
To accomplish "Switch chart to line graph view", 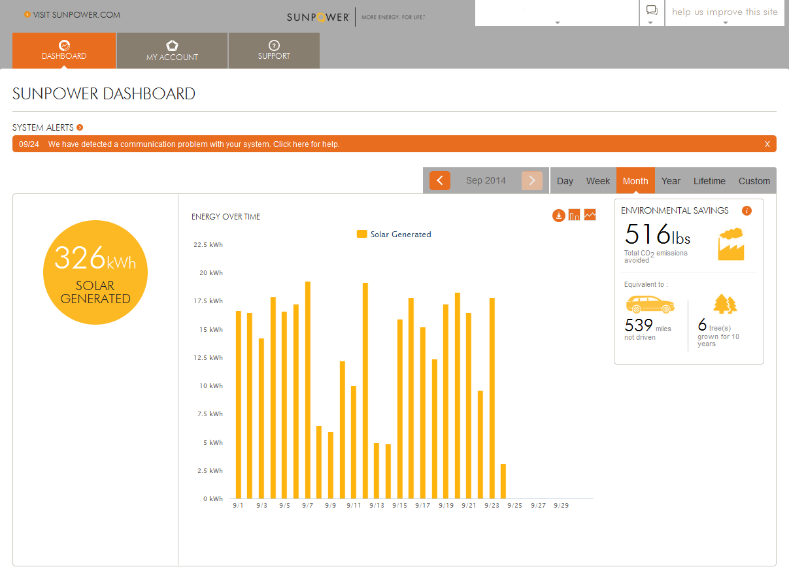I will (590, 215).
